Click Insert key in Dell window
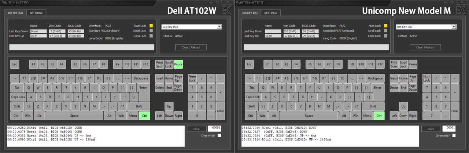The height and width of the screenshot is (153, 469). point(159,78)
